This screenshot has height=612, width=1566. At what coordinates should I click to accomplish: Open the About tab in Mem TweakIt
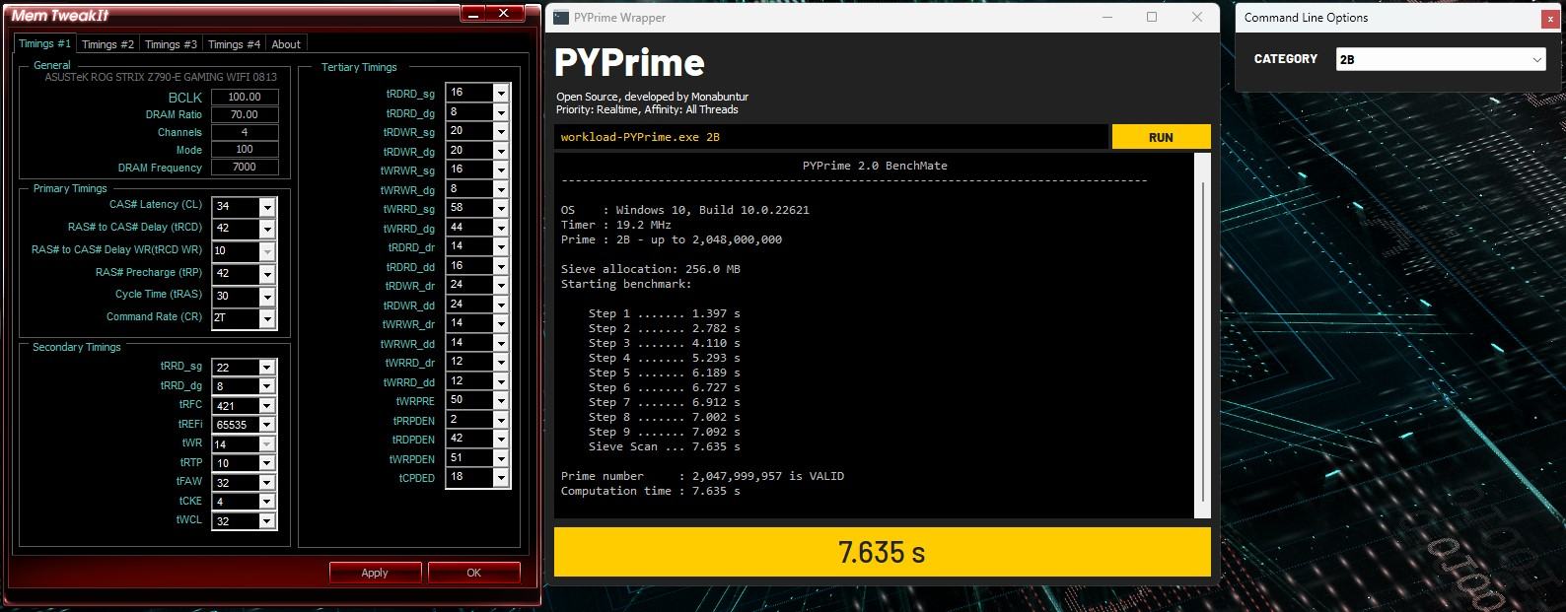(x=286, y=44)
